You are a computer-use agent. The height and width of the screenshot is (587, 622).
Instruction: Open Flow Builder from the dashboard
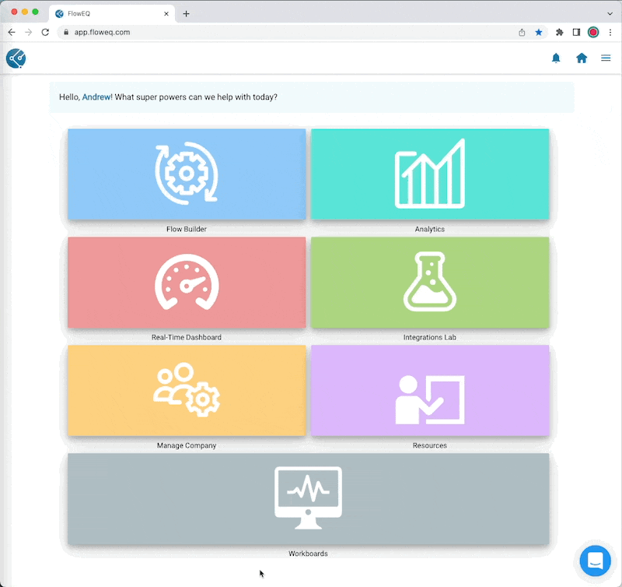point(186,174)
